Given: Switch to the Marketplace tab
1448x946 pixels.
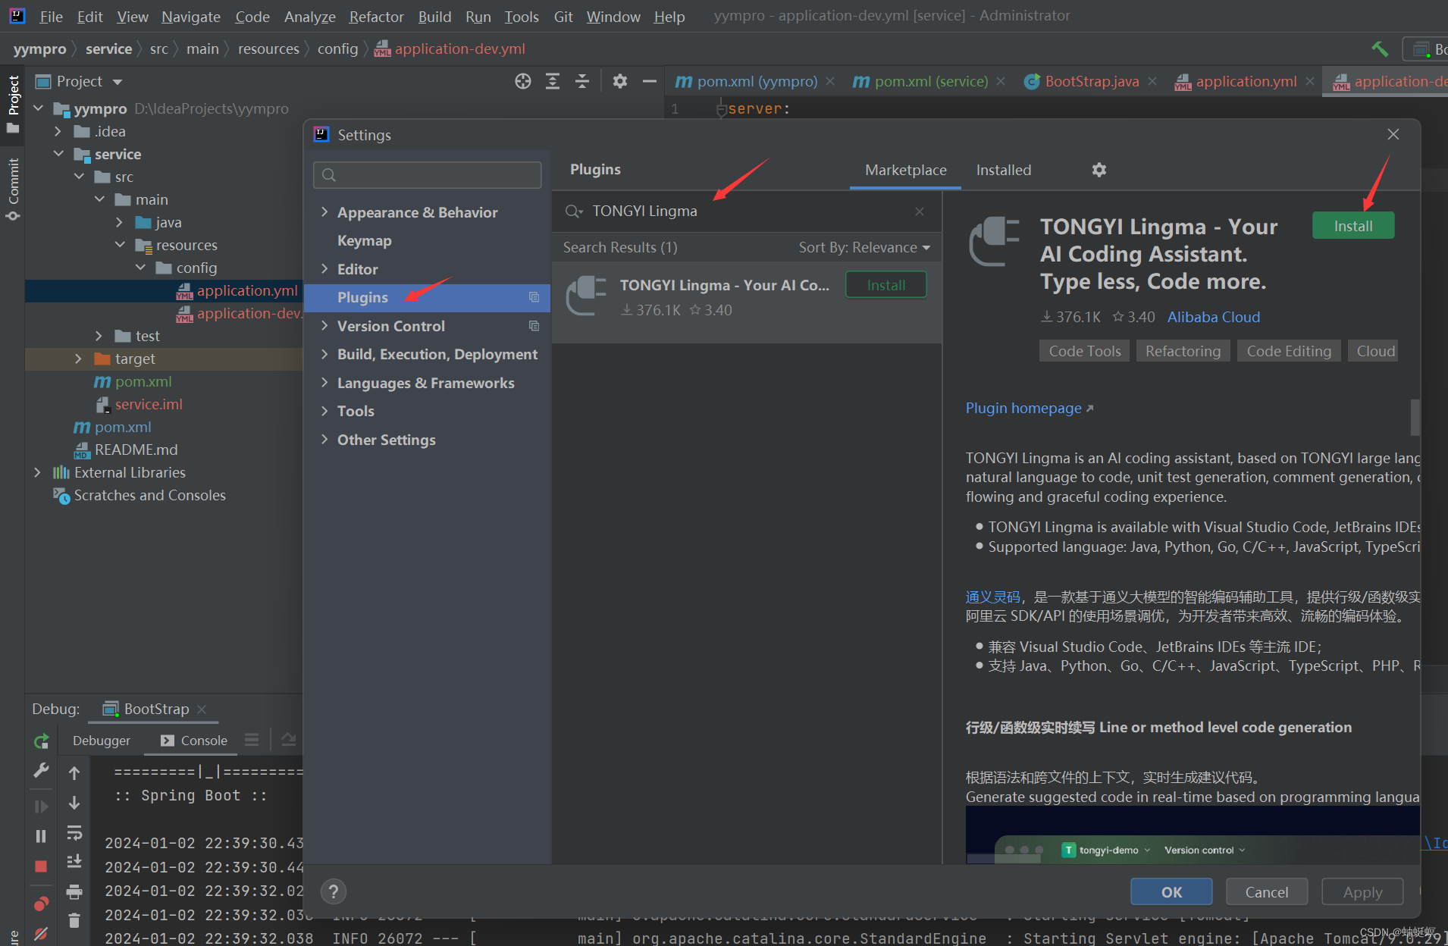Looking at the screenshot, I should tap(906, 170).
